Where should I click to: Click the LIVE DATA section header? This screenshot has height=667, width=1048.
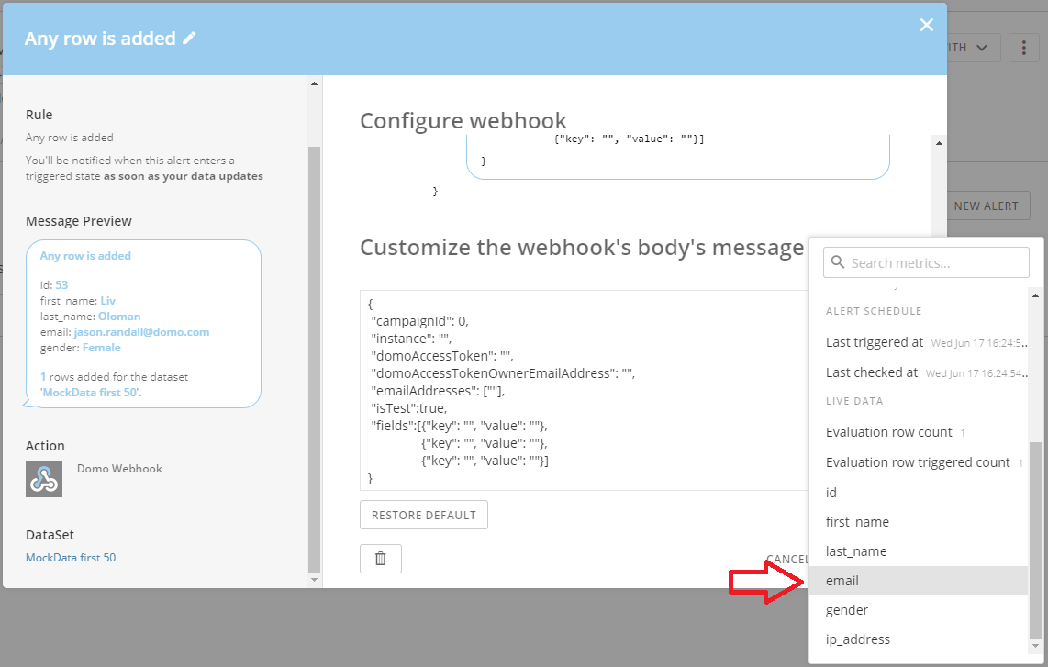point(854,401)
